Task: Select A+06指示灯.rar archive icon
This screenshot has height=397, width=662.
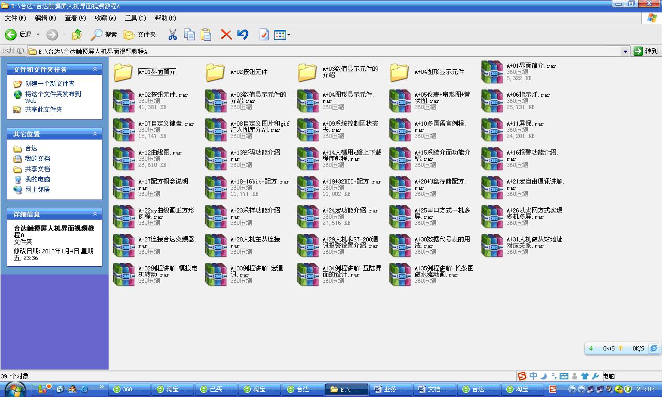Action: pyautogui.click(x=492, y=101)
